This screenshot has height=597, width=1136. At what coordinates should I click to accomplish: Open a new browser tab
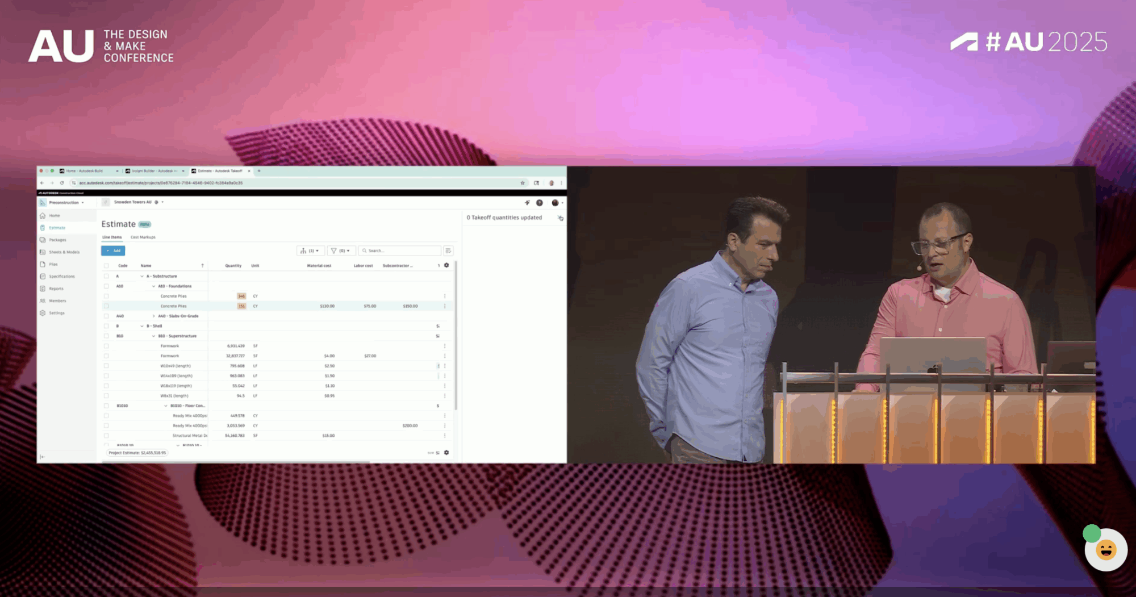pos(259,171)
